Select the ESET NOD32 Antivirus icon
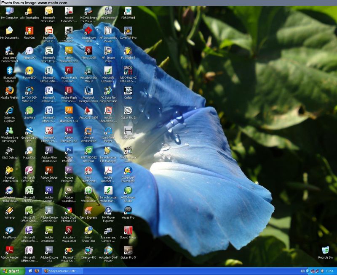The image size is (337, 275). tap(88, 151)
